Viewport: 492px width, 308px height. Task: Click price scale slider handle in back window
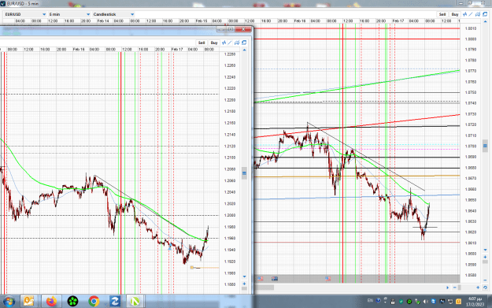coord(485,146)
